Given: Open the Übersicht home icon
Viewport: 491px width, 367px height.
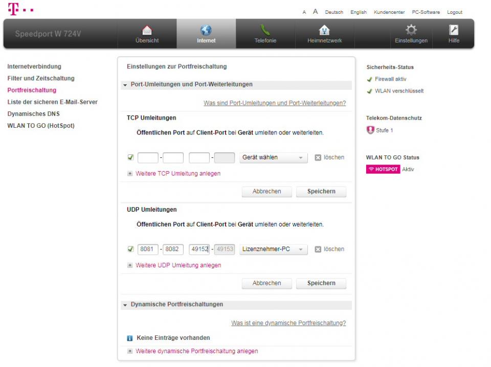Looking at the screenshot, I should (x=147, y=31).
